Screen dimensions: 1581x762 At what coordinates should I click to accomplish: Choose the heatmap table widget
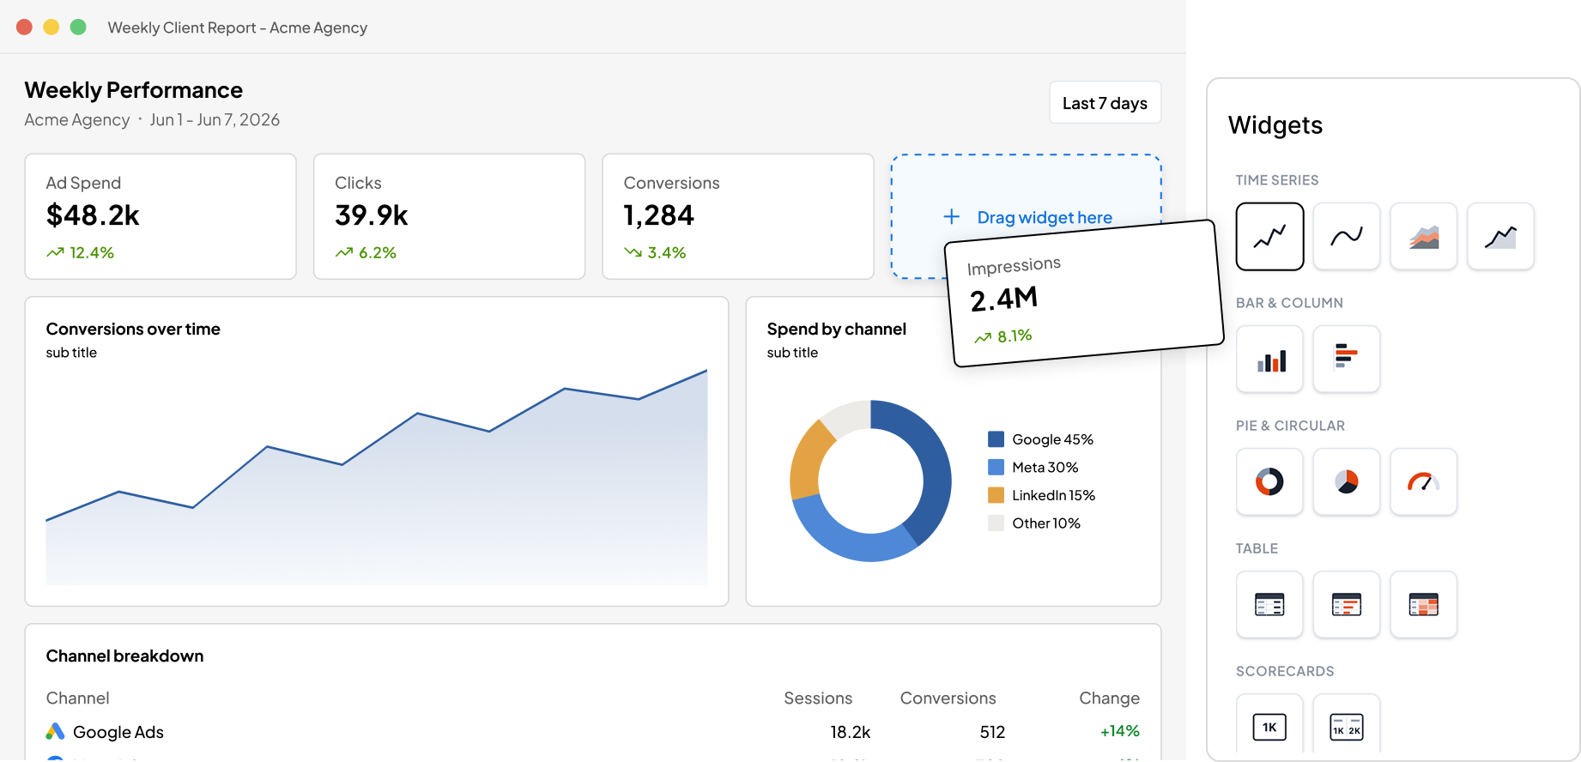tap(1423, 604)
